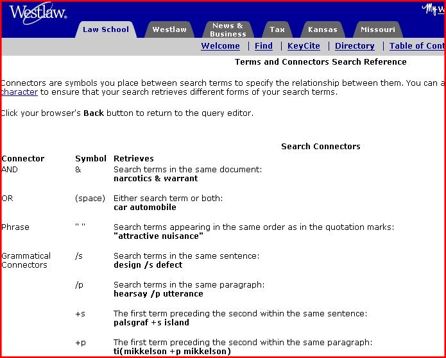The image size is (446, 358).
Task: Click the '+p' symbol cell
Action: click(80, 343)
